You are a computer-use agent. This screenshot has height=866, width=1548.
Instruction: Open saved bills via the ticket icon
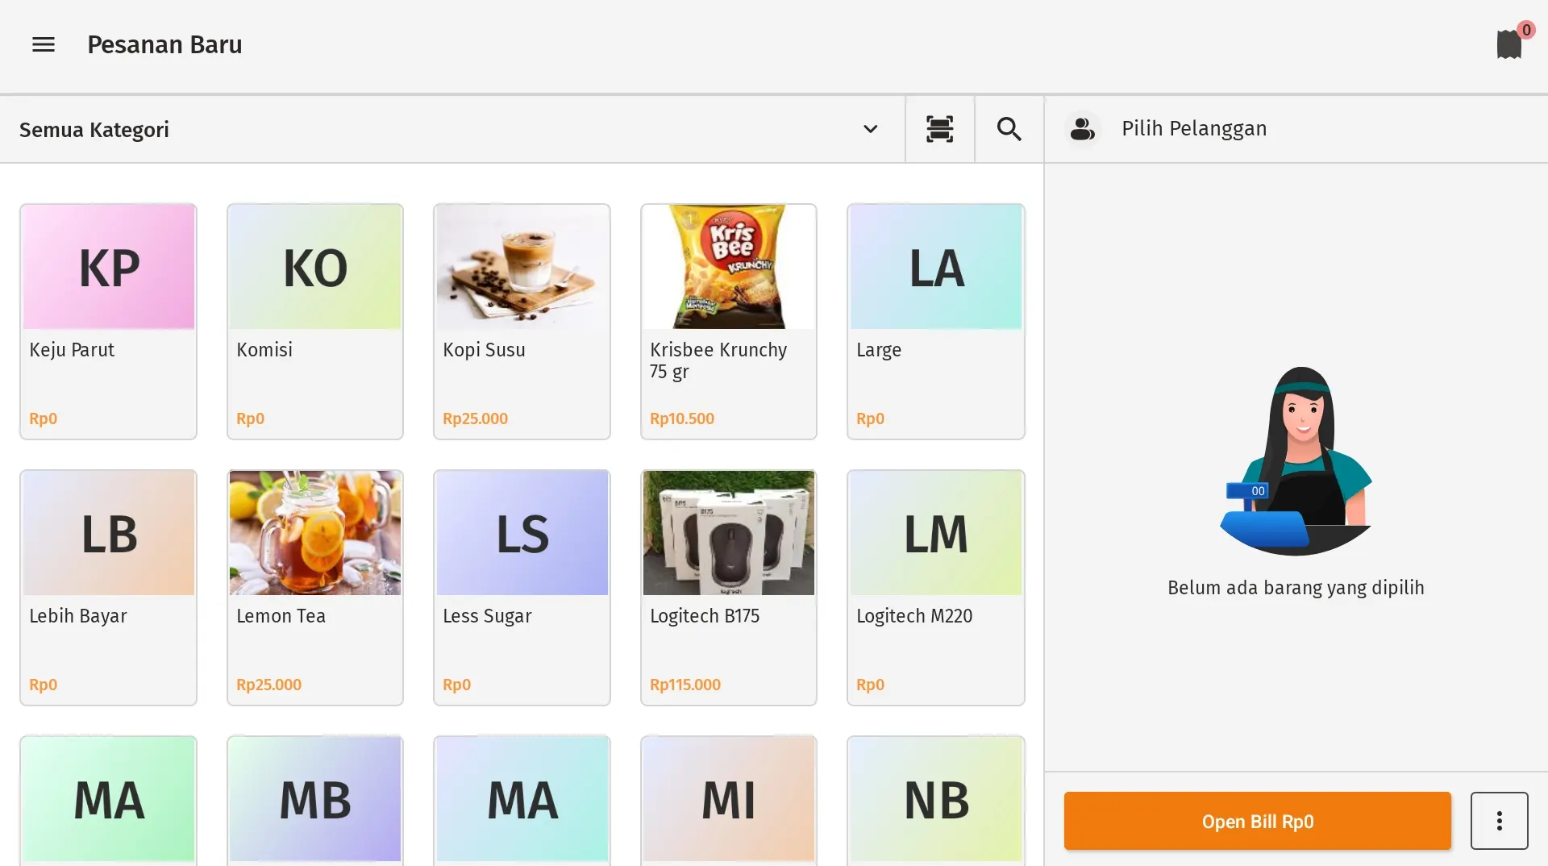point(1508,44)
